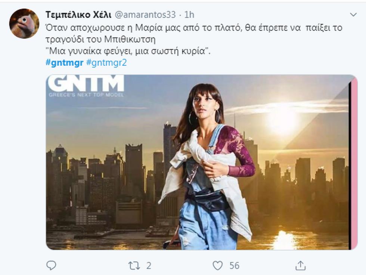Open the share upload arrow icon

tap(300, 265)
